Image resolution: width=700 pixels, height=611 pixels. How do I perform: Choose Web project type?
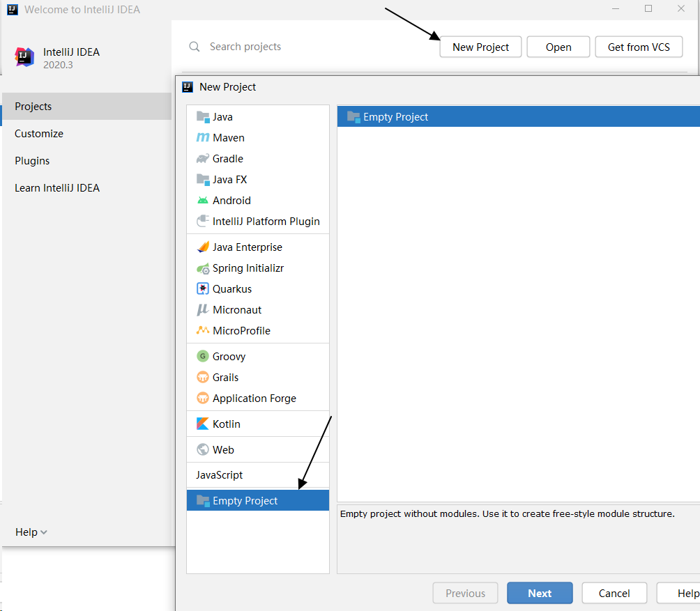coord(258,449)
